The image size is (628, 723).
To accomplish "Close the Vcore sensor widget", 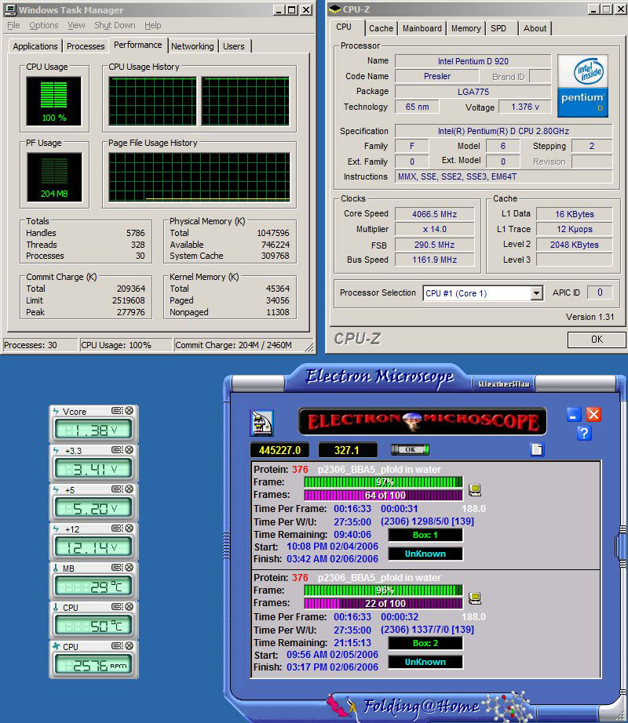I will point(130,410).
